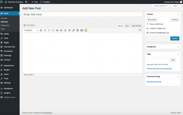Apply blockquote formatting
This screenshot has width=183, height=115.
(57, 30)
